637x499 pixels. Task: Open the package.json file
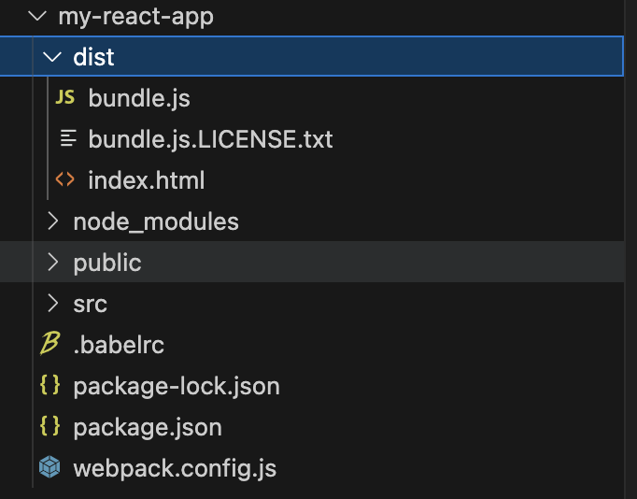click(x=148, y=427)
